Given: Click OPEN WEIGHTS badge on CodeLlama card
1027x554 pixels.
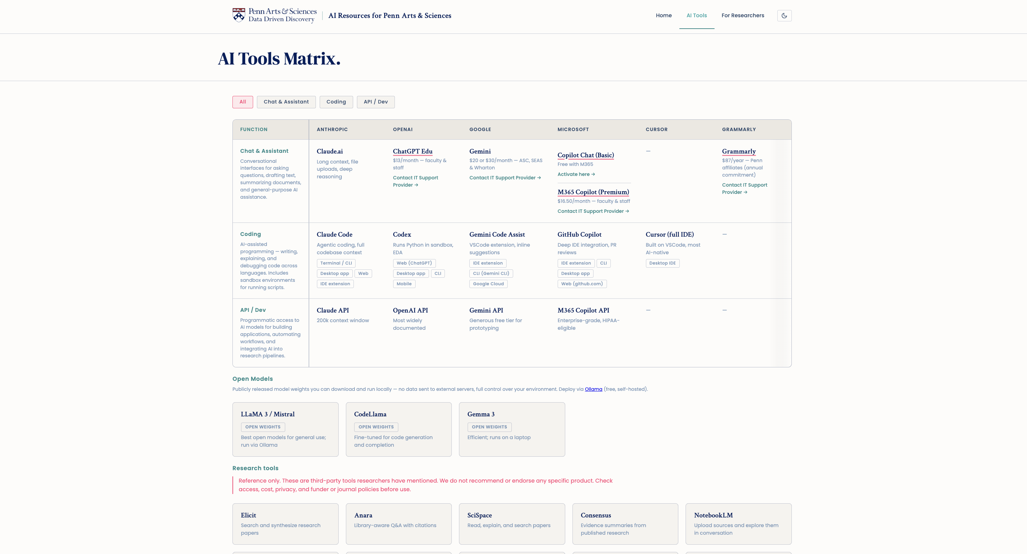Looking at the screenshot, I should 376,427.
